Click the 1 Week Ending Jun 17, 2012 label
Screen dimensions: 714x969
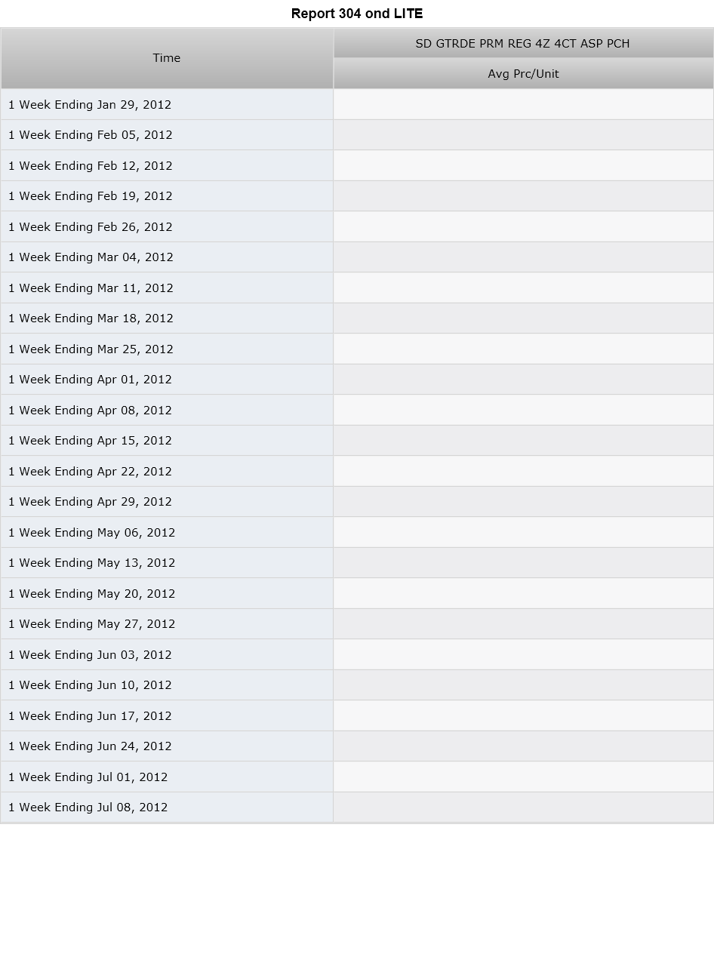(x=90, y=715)
